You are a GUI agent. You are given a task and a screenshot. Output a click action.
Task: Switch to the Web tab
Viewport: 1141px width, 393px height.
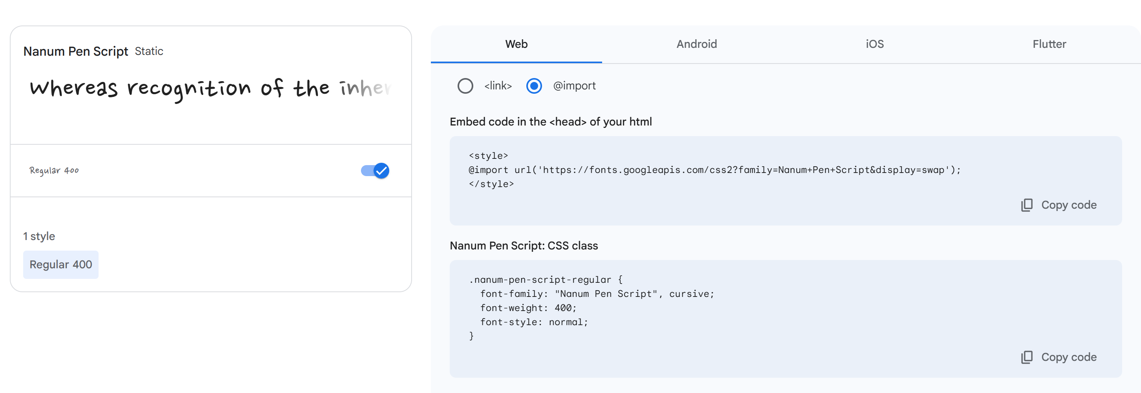click(x=516, y=44)
